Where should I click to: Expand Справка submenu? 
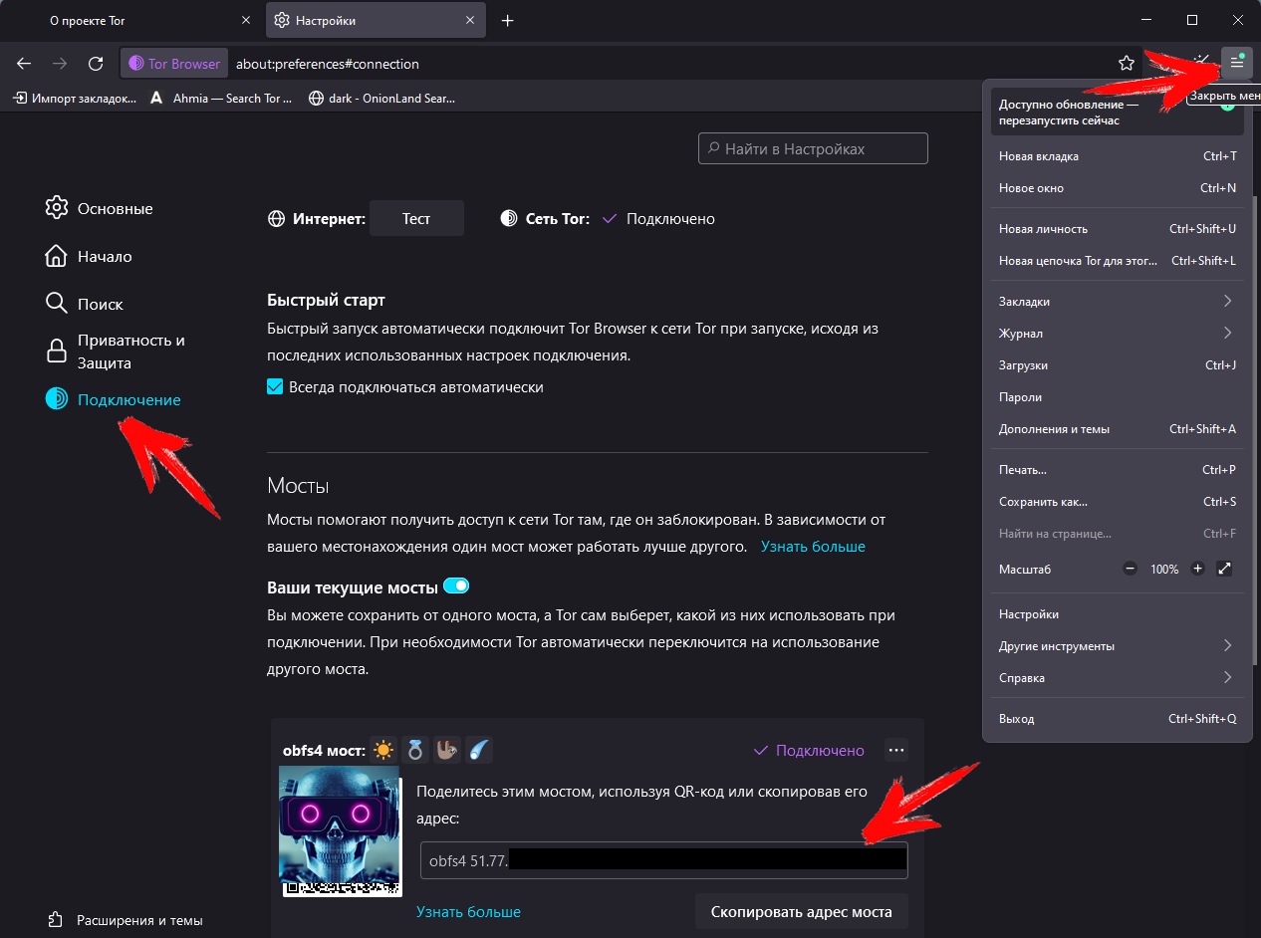point(1118,677)
